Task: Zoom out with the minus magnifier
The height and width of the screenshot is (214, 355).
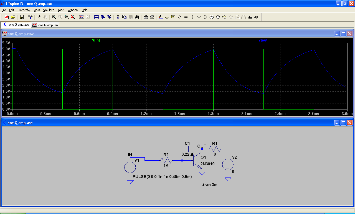Action: point(67,17)
